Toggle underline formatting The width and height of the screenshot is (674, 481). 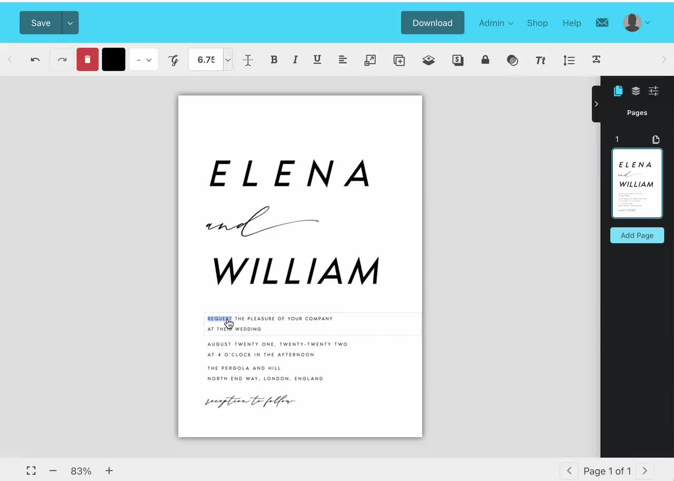coord(317,59)
